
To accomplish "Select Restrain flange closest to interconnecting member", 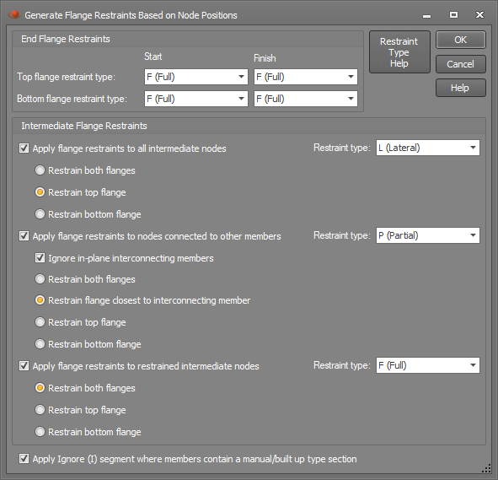I will 40,300.
